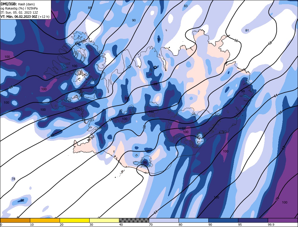This screenshot has height=227, width=298.
Task: Click the contour label '52'
Action: 129,67
